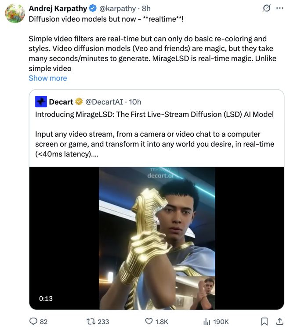Click the Grok circle-slash icon
290x330 pixels.
(x=265, y=8)
